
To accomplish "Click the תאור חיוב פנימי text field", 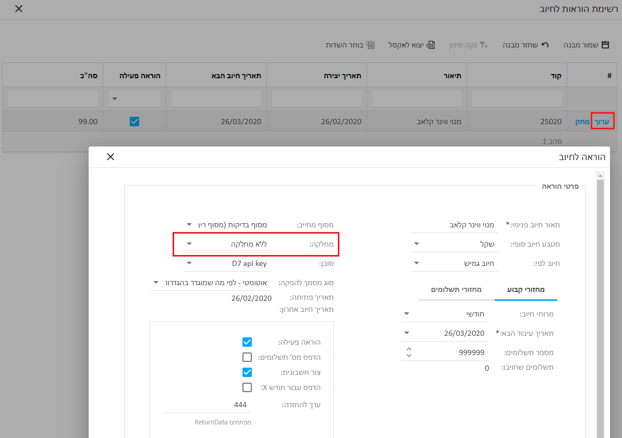I will pyautogui.click(x=455, y=225).
